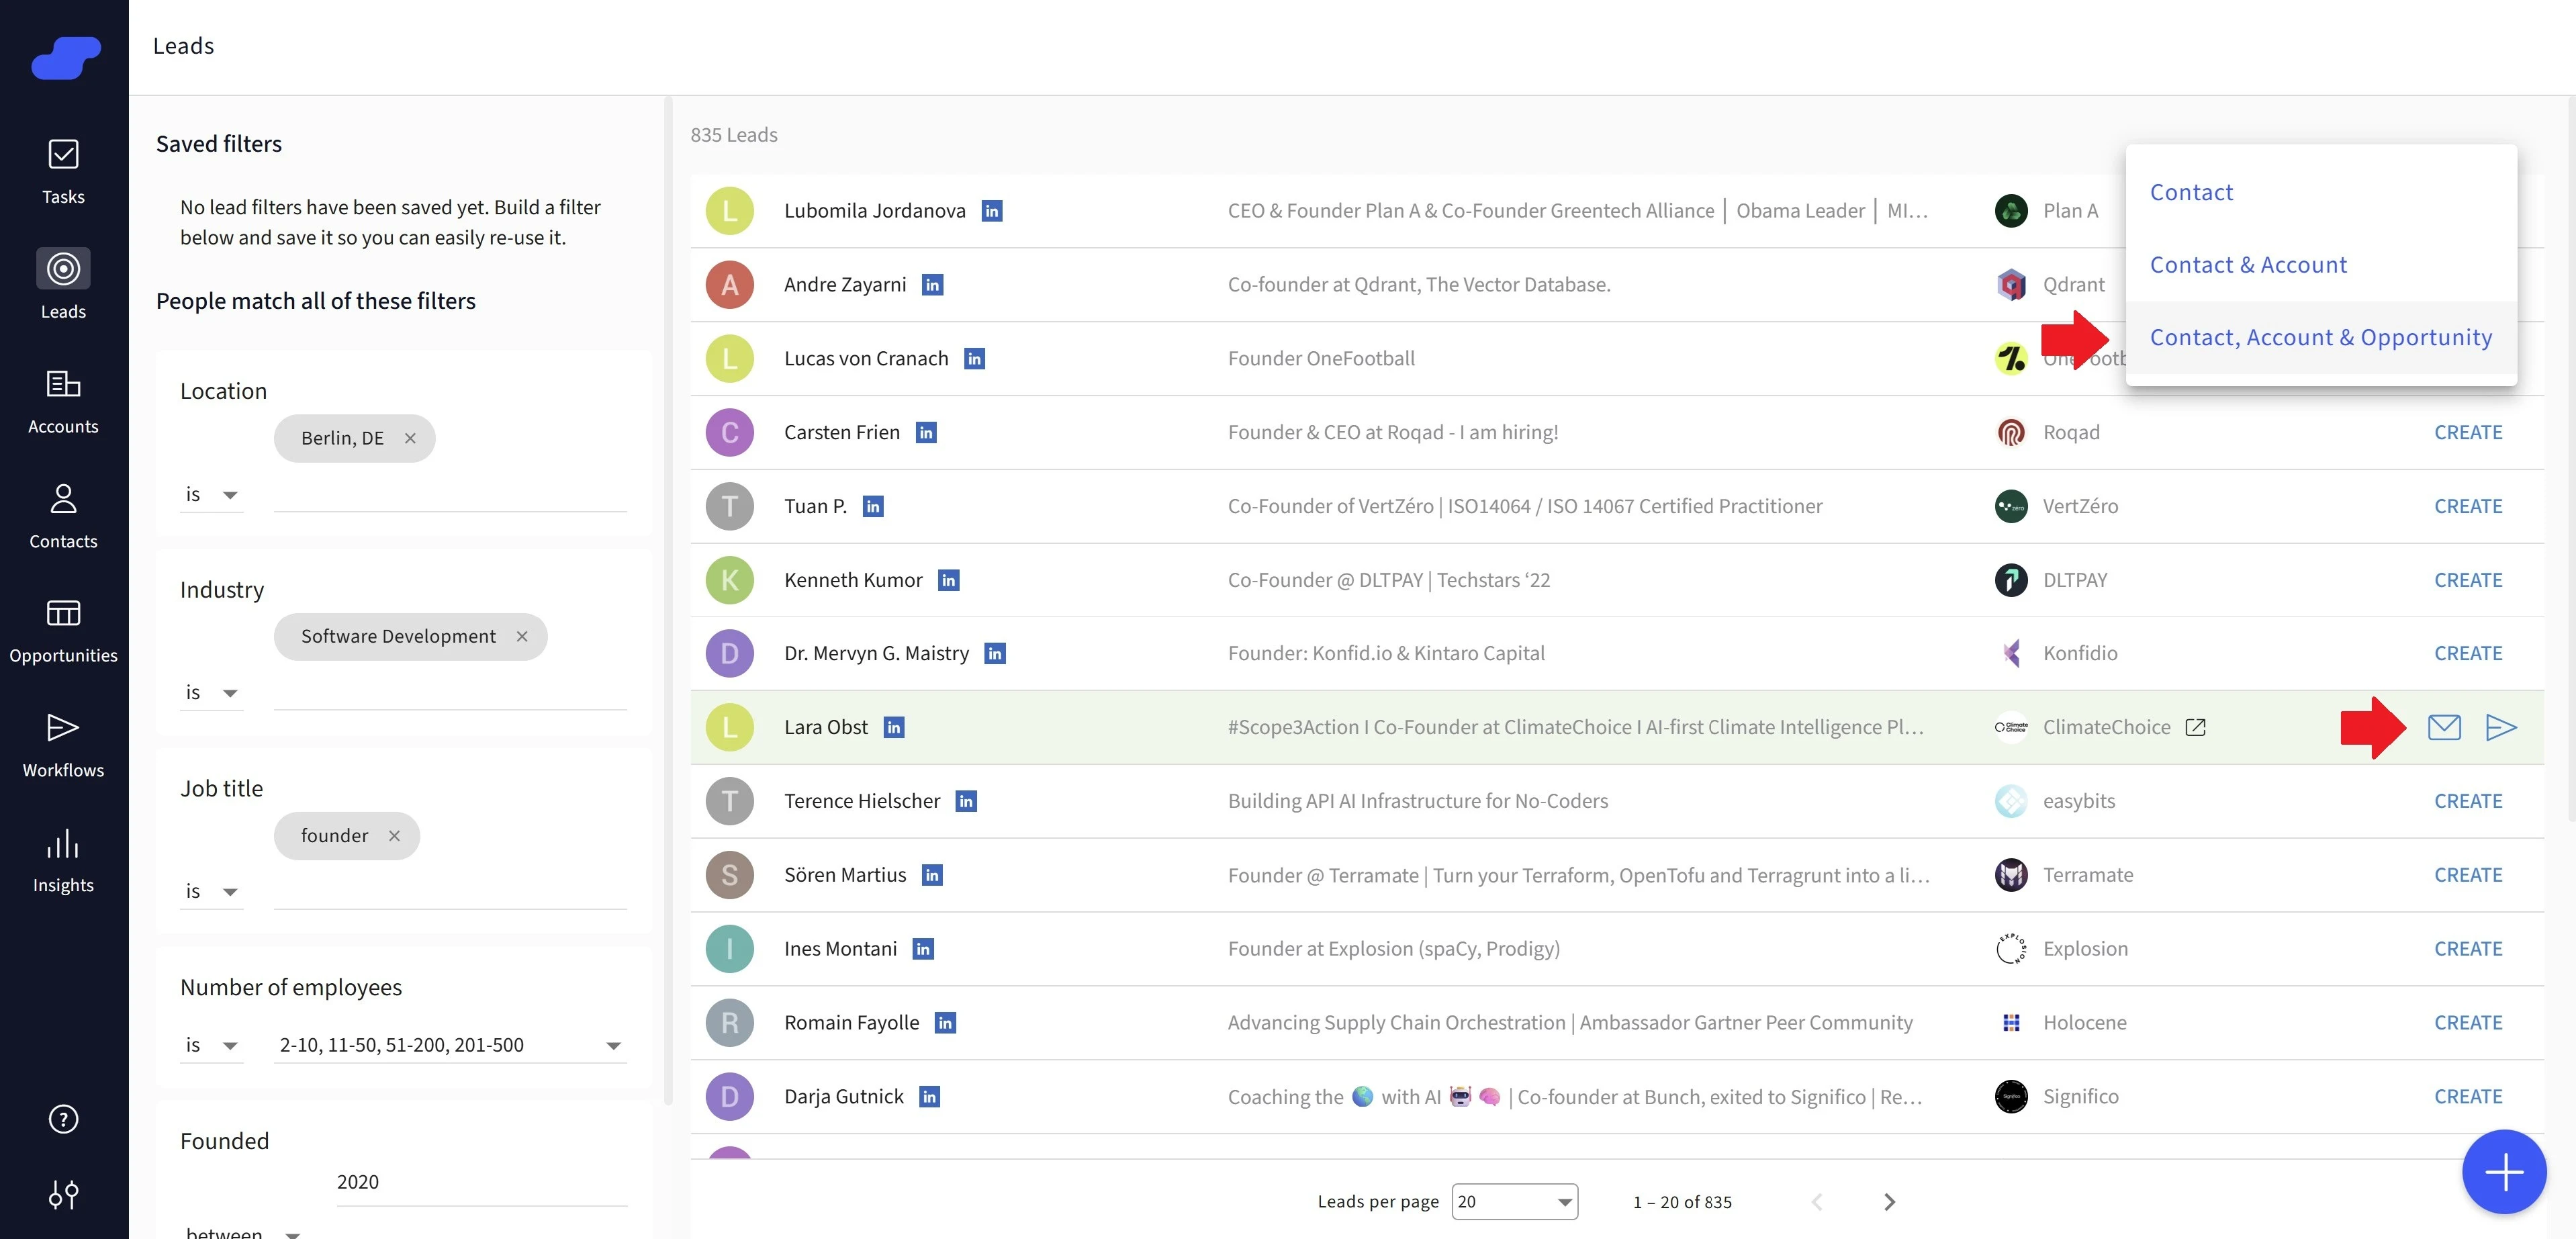Open Andre Zayarni's LinkedIn icon
The width and height of the screenshot is (2576, 1239).
pos(932,285)
